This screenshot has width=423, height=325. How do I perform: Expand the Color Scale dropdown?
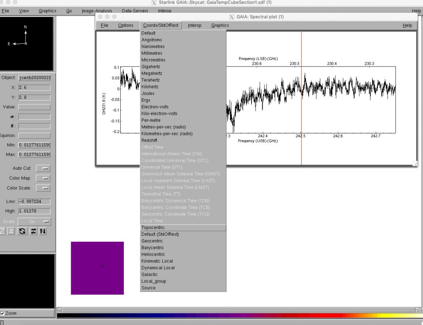tap(43, 188)
